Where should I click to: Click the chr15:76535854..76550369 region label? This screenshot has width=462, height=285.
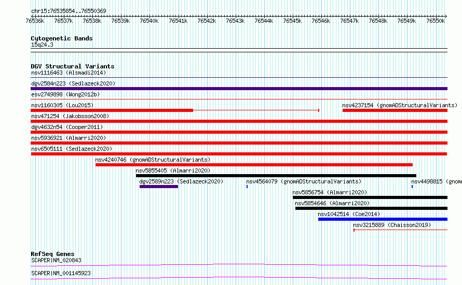click(69, 11)
